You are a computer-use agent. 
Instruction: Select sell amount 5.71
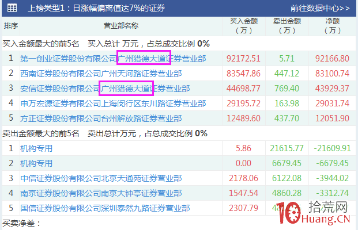coord(287,59)
